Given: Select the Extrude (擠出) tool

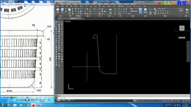Looking at the screenshot, I should (x=62, y=10).
